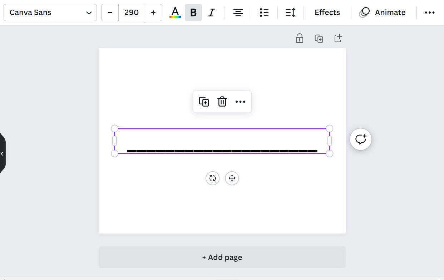
Task: Change the text alignment
Action: (238, 12)
